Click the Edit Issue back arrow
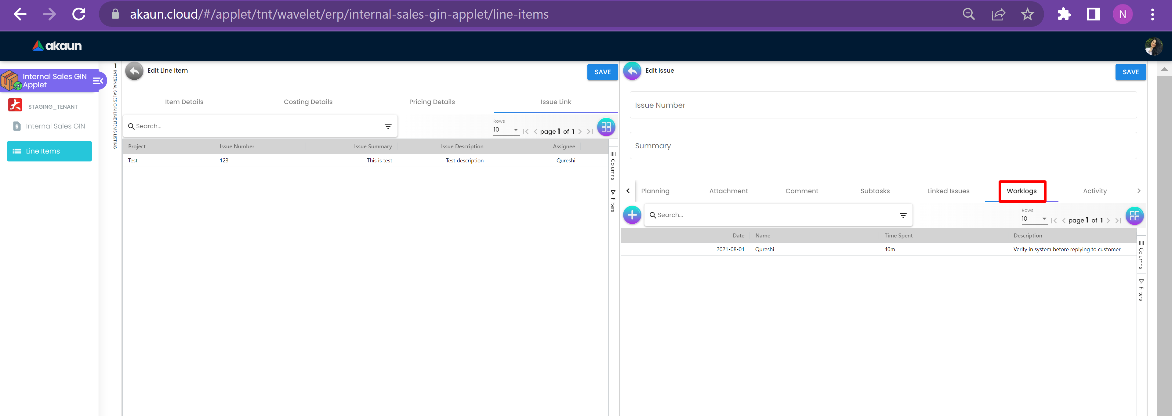 (x=632, y=71)
